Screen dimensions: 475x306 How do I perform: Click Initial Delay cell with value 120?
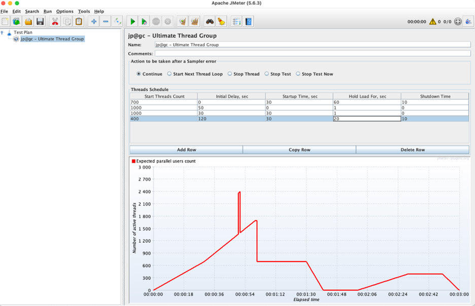(232, 119)
